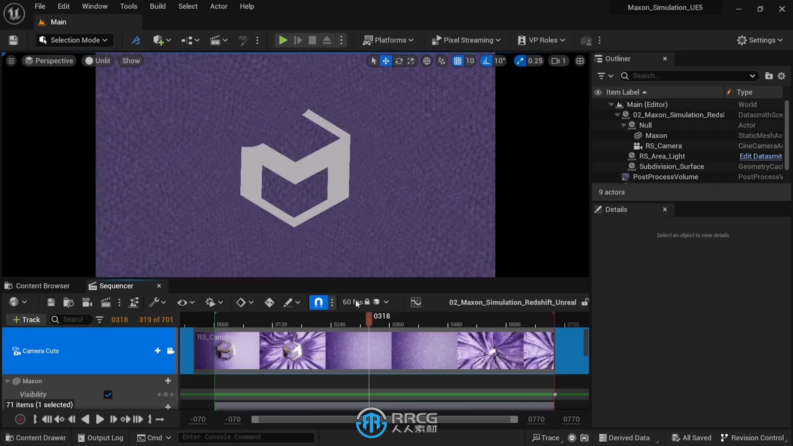This screenshot has width=793, height=446.
Task: Click the Add Track button in Sequencer
Action: 26,320
